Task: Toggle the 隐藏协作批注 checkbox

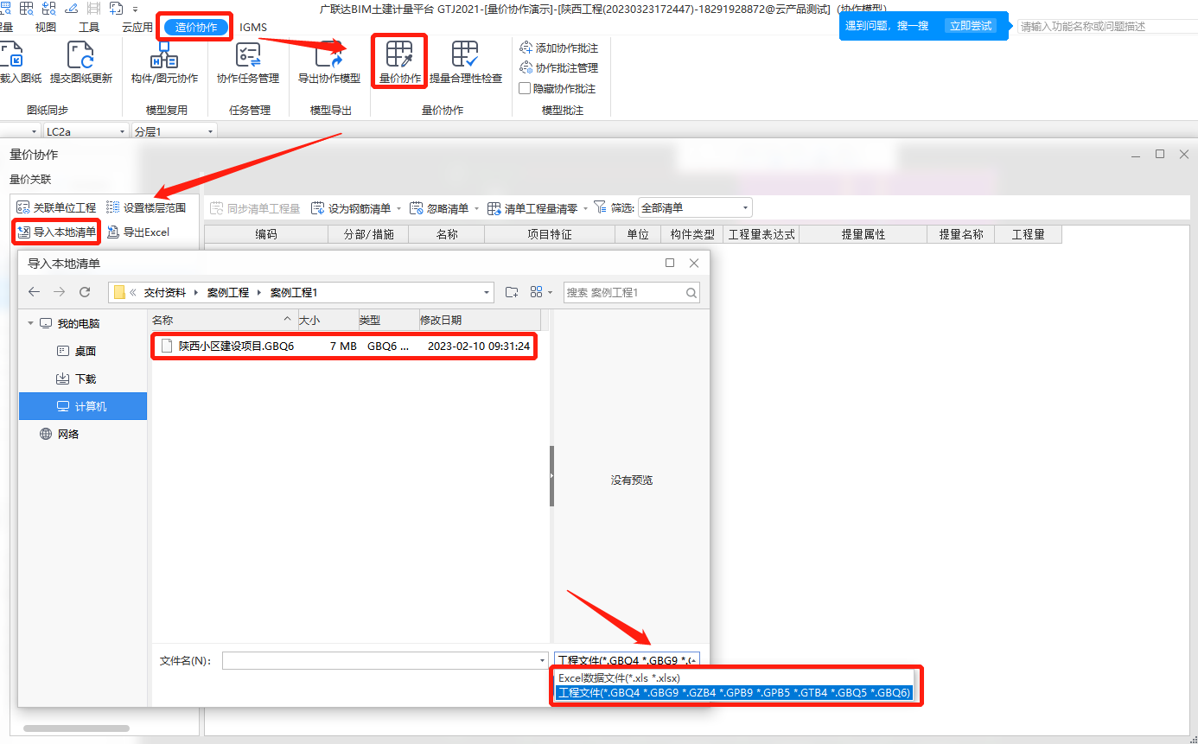Action: click(525, 88)
